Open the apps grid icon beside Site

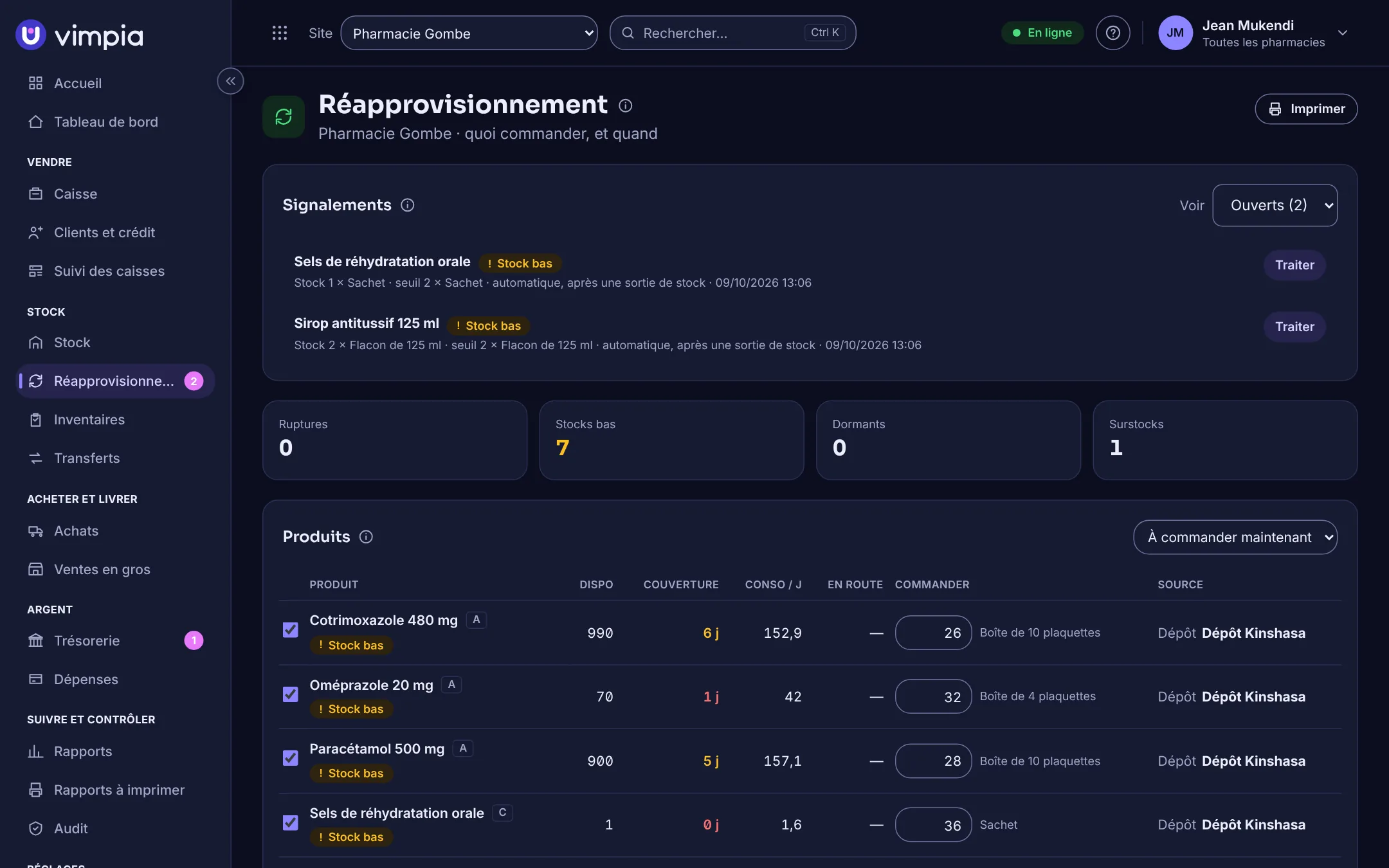click(x=279, y=33)
